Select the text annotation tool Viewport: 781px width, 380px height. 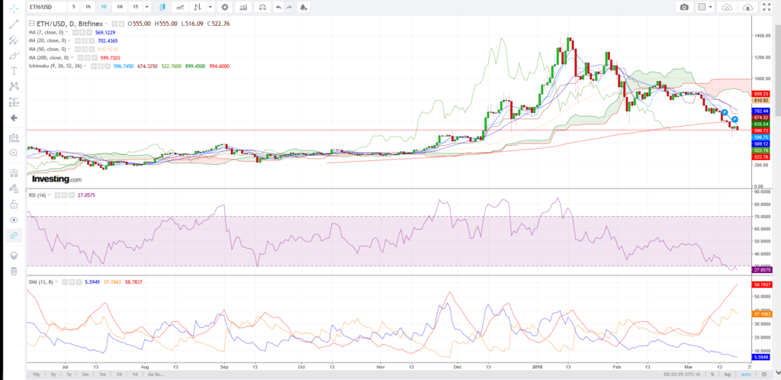[x=13, y=70]
